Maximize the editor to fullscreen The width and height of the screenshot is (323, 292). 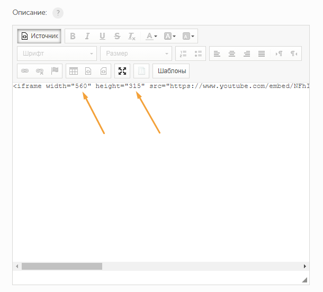122,70
